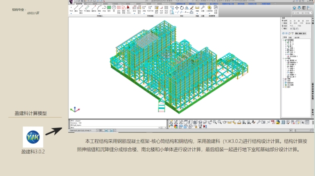Open the floor selection dropdown at top right
The image size is (315, 176).
tap(301, 13)
